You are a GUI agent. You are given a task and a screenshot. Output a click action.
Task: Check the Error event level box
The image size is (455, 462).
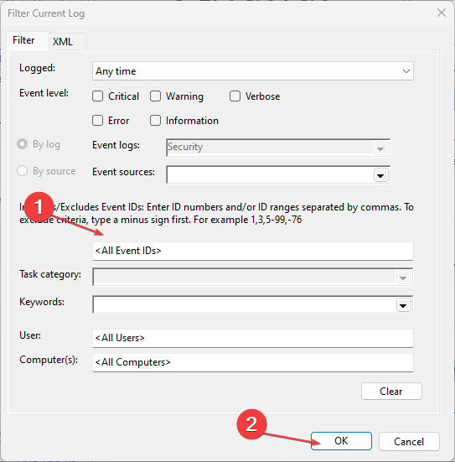click(97, 121)
